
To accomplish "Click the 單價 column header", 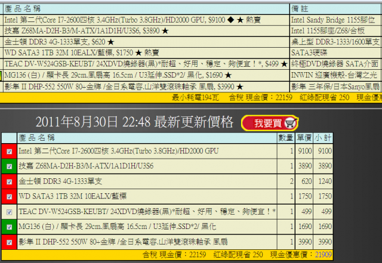I will pos(304,138).
